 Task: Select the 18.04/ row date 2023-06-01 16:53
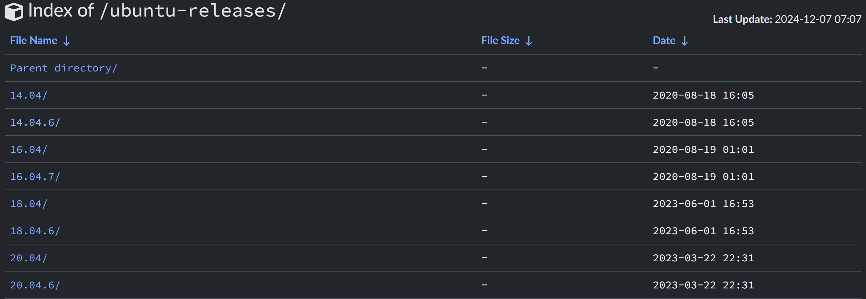(x=703, y=203)
